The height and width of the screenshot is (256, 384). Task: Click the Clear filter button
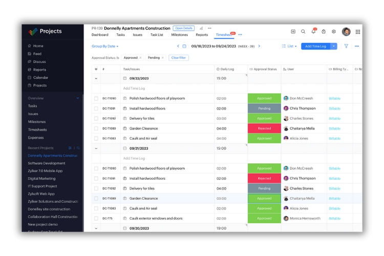[x=179, y=58]
